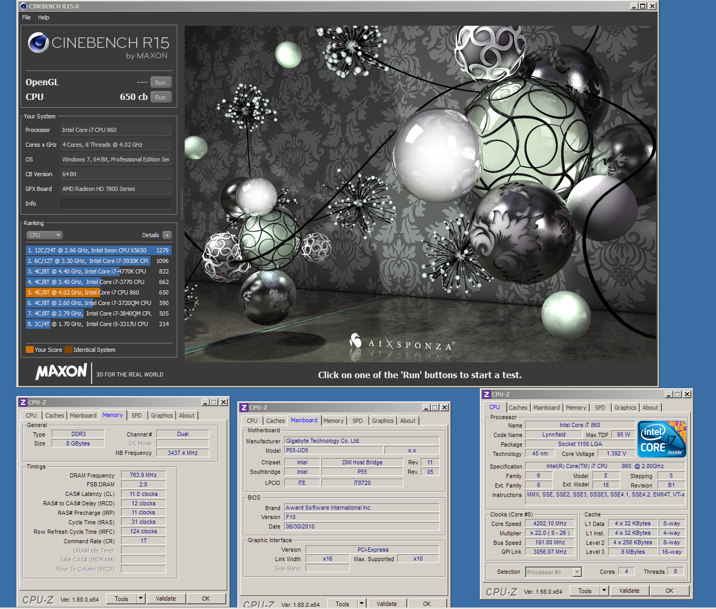Select ranking row Core i7-3720QM
Viewport: 716px width, 609px height.
click(98, 303)
